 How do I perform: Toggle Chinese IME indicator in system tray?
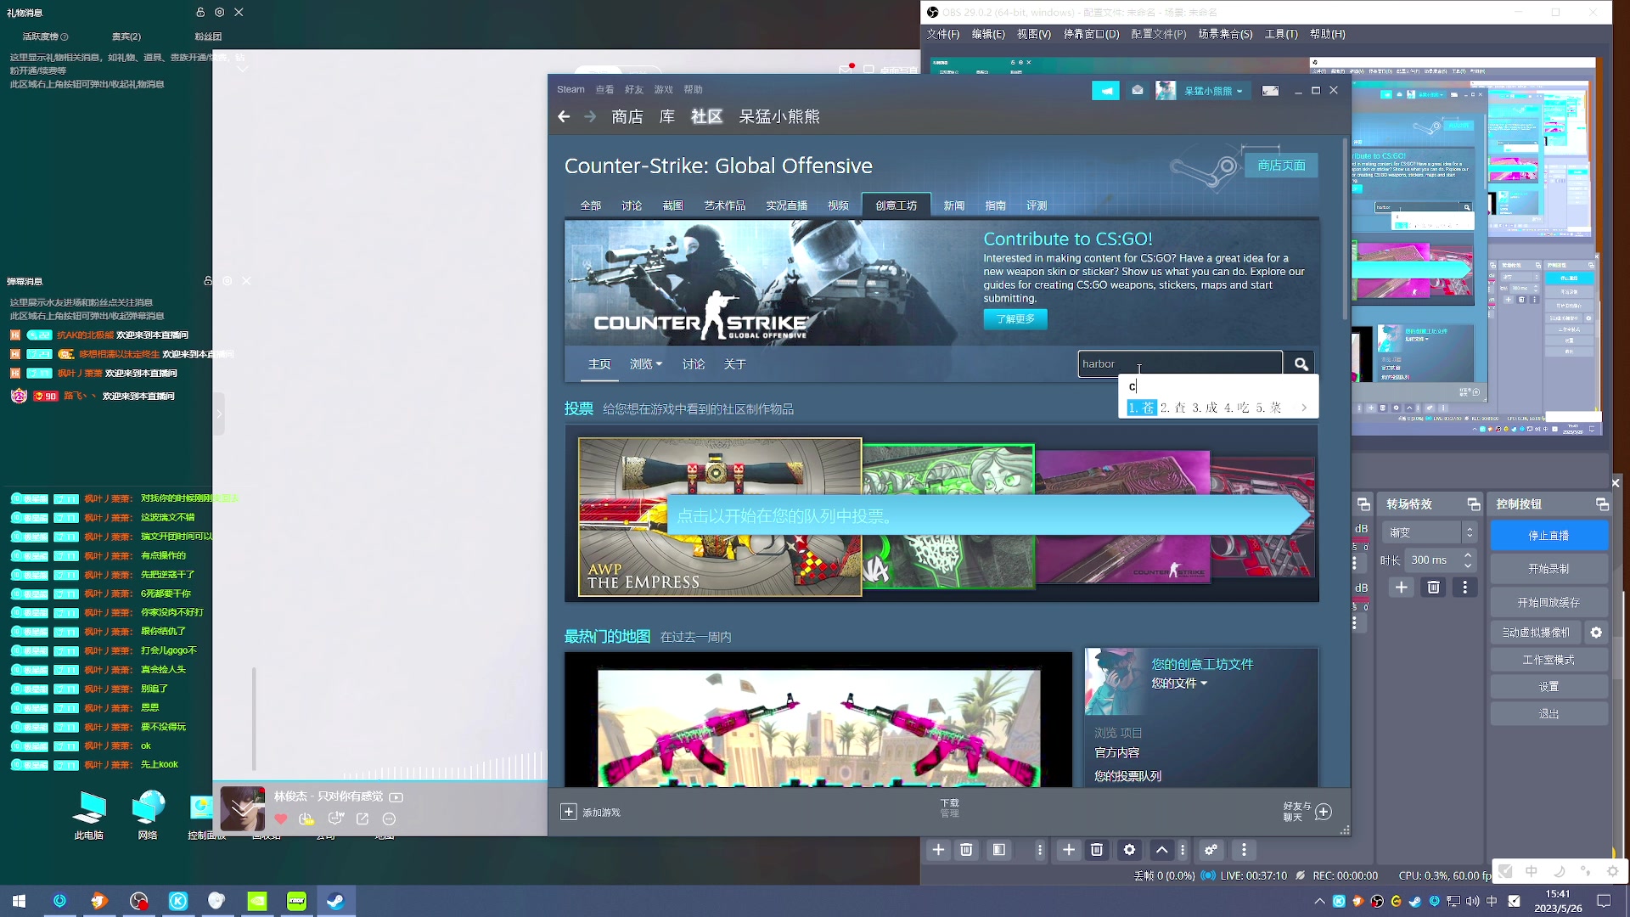[1492, 901]
